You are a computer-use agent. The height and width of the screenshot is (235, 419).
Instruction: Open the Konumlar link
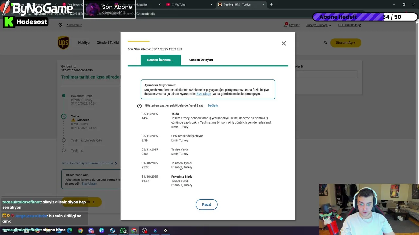pos(74,25)
